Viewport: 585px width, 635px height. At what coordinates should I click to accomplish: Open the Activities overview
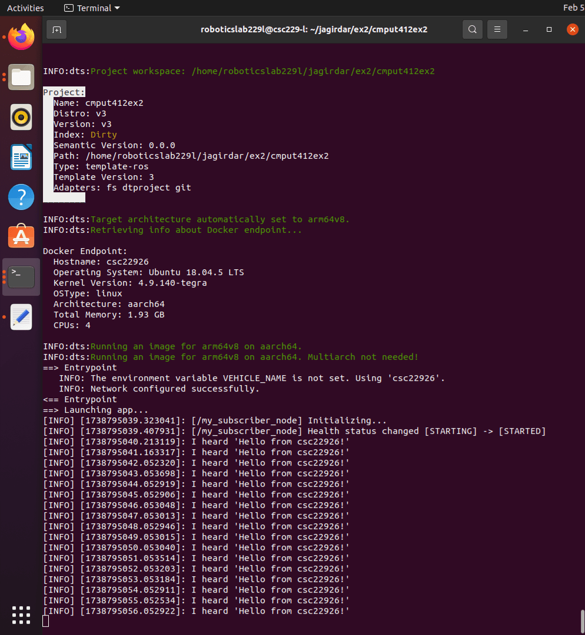click(25, 8)
